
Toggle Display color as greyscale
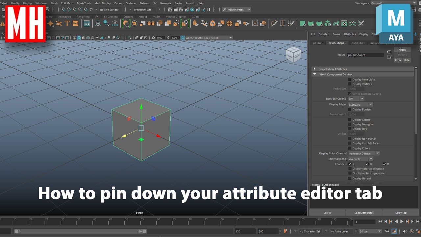click(350, 169)
